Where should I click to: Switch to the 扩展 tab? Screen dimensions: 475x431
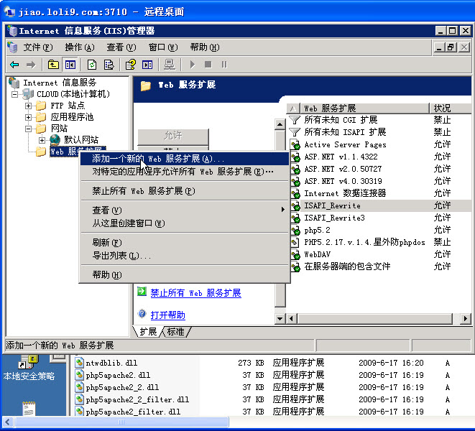pos(148,332)
